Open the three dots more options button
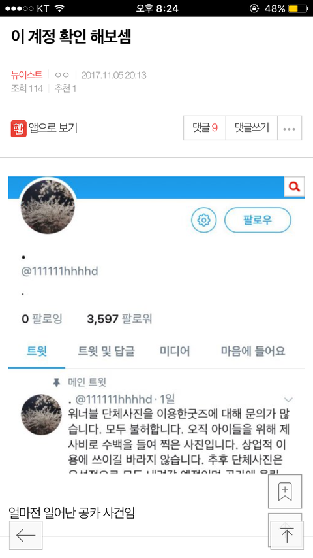Viewport: 313px width, 558px height. point(289,128)
